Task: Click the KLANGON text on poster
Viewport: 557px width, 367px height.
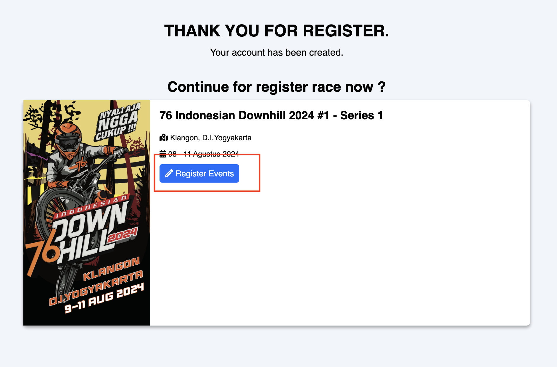Action: click(111, 268)
